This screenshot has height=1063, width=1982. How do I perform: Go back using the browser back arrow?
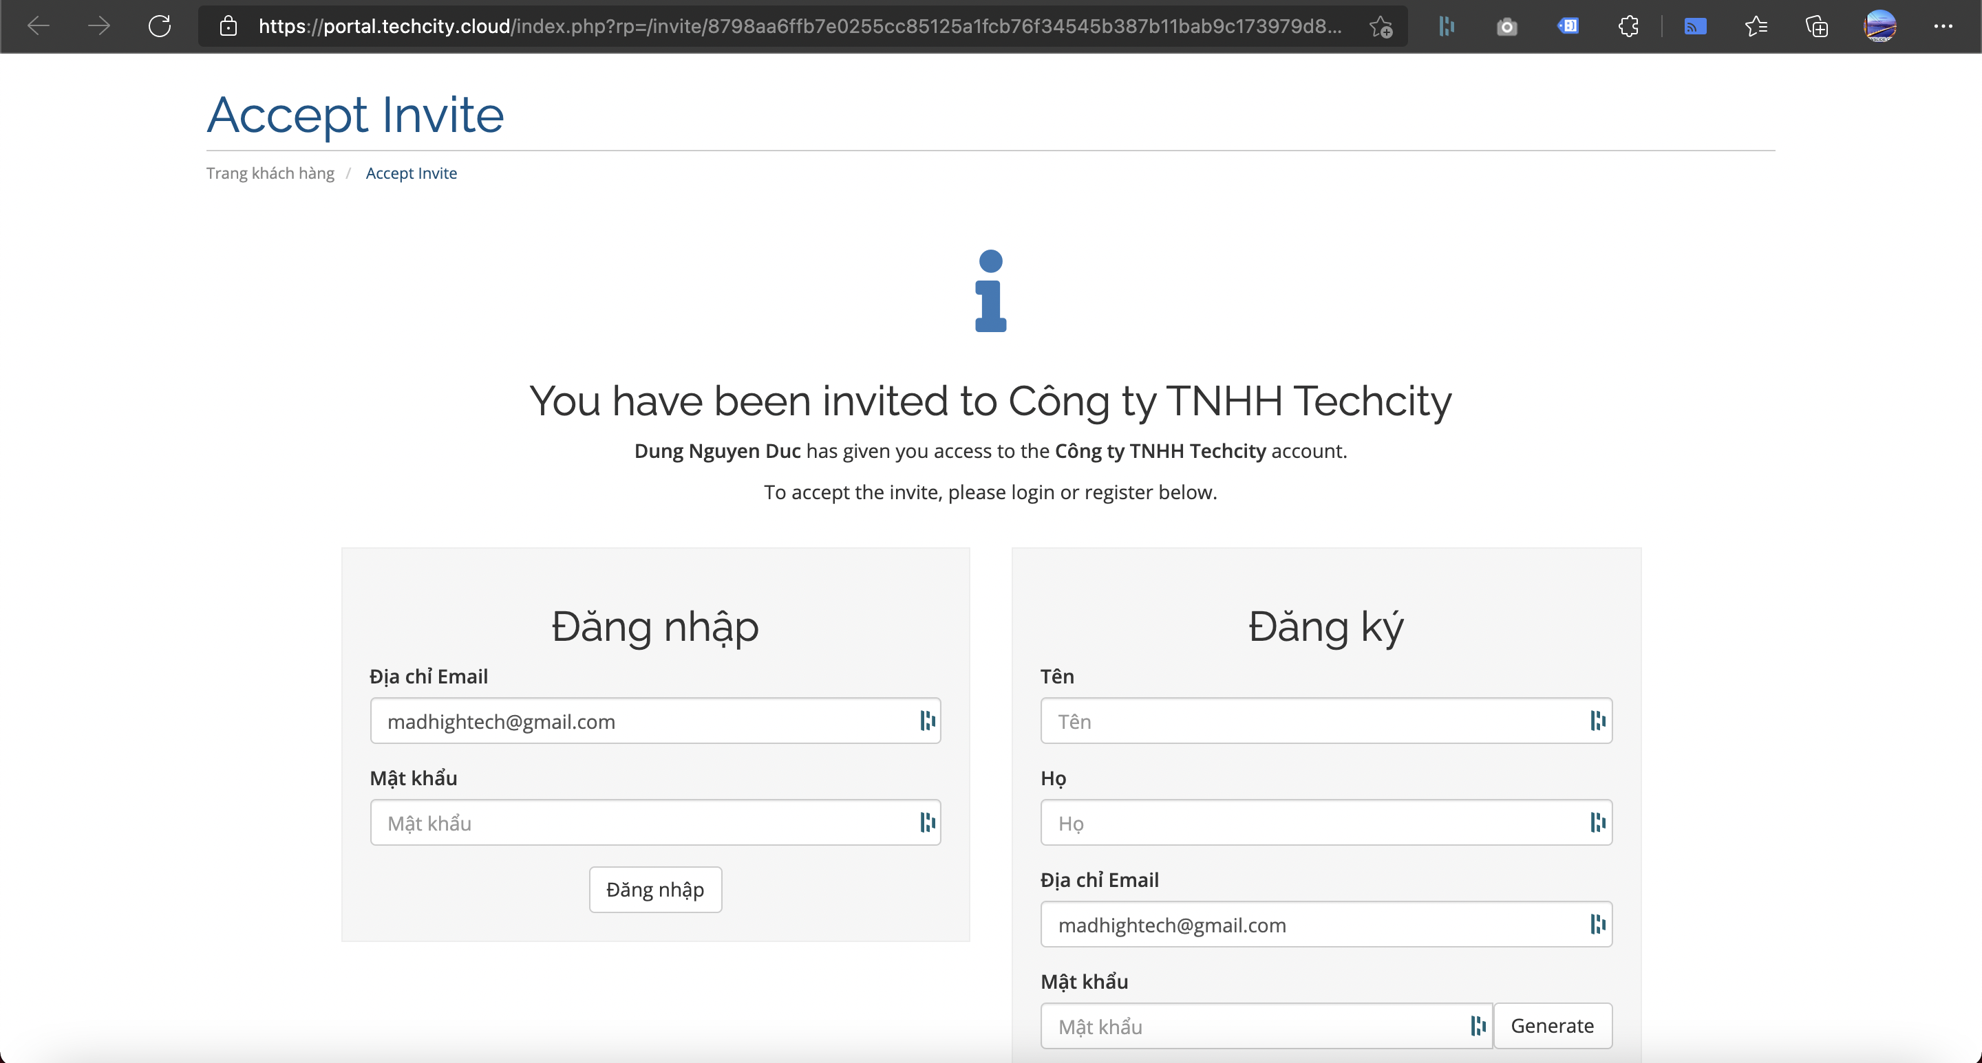point(39,26)
